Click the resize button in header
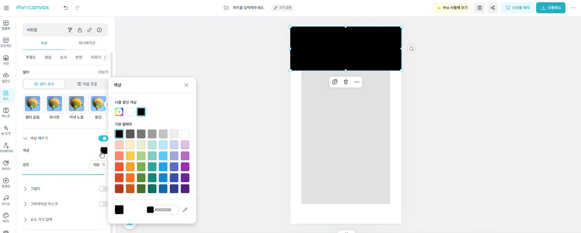This screenshot has width=581, height=233. [282, 8]
